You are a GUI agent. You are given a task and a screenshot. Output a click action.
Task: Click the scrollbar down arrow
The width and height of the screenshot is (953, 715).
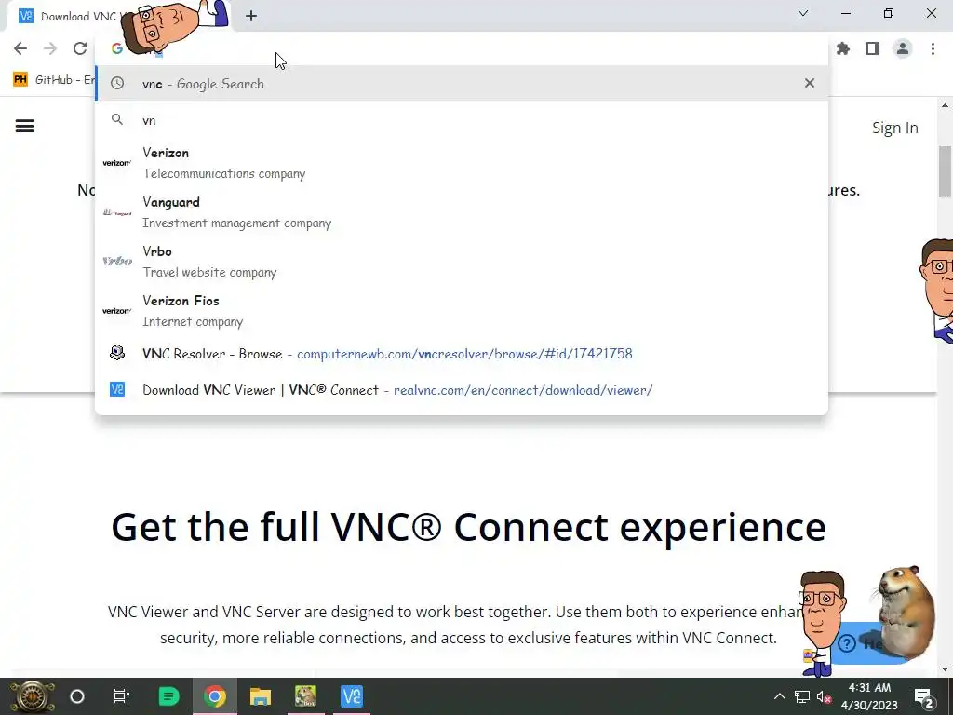click(x=945, y=669)
